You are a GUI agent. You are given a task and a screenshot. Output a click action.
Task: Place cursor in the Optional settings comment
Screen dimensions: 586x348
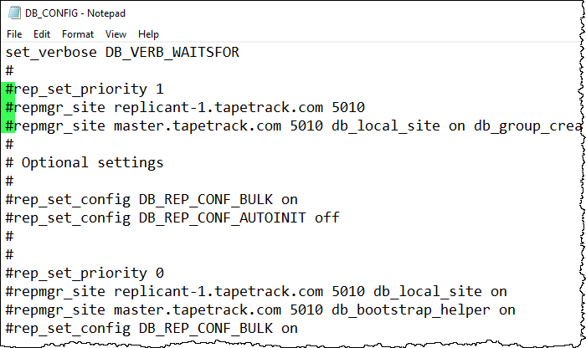pos(85,163)
